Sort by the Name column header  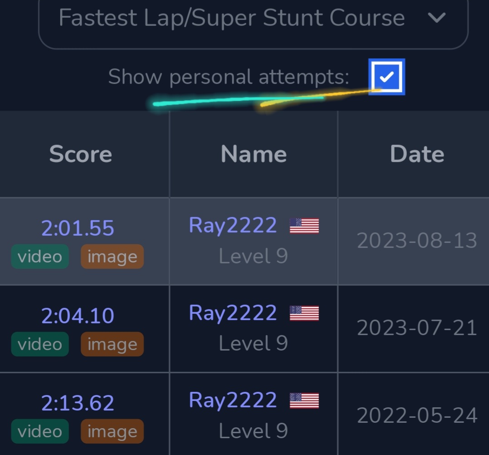click(254, 154)
